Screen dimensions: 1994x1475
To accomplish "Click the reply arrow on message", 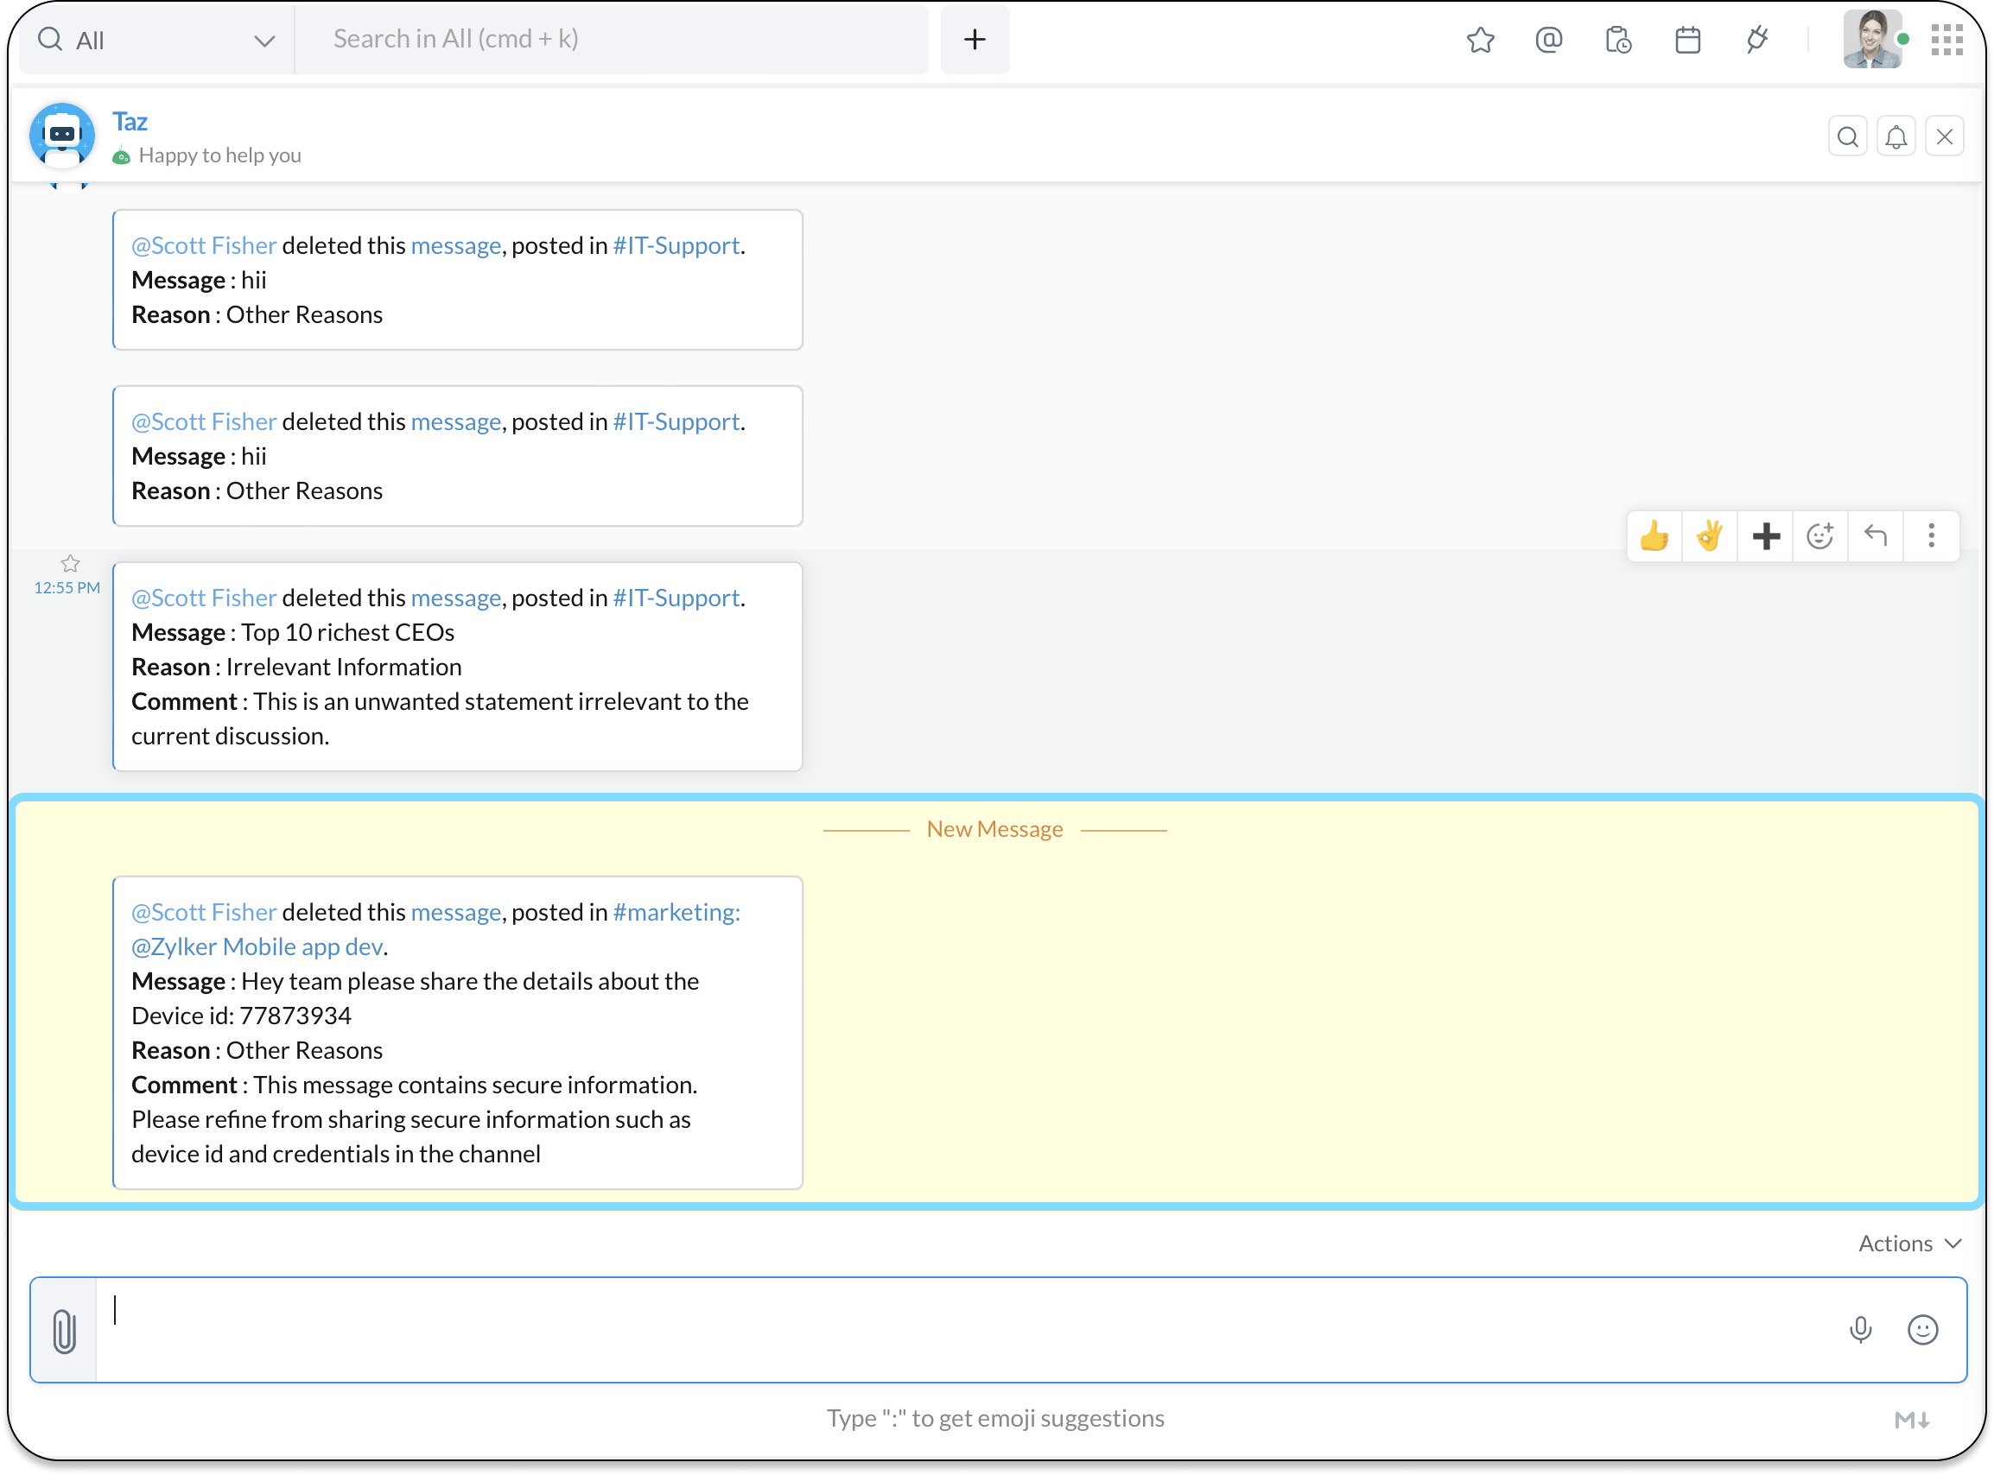I will 1876,536.
